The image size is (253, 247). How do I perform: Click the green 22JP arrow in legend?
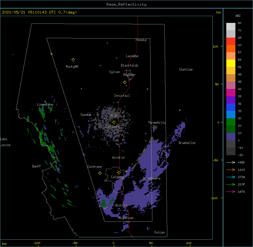click(231, 184)
